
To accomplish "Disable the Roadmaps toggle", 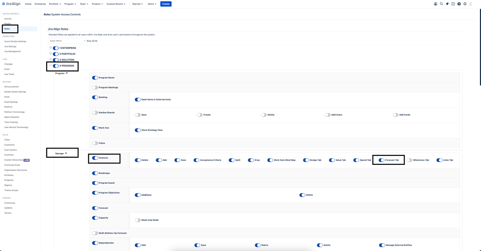I will point(95,173).
